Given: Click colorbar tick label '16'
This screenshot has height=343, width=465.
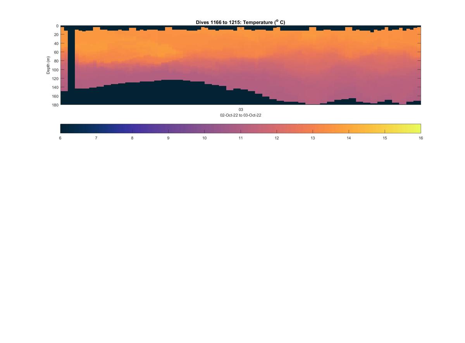Looking at the screenshot, I should click(x=421, y=138).
